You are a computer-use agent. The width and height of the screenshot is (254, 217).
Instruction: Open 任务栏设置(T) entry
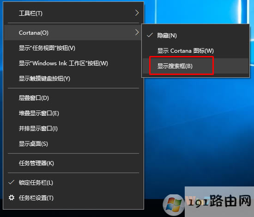pyautogui.click(x=73, y=198)
